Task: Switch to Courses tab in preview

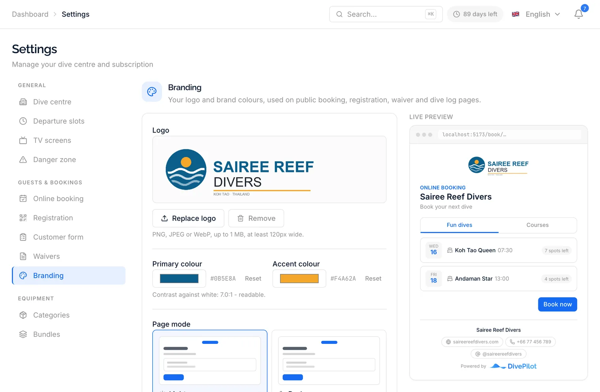Action: coord(537,225)
